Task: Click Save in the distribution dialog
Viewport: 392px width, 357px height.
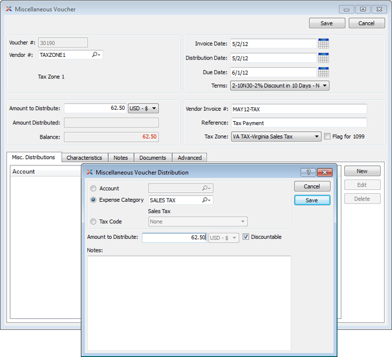Action: 312,200
